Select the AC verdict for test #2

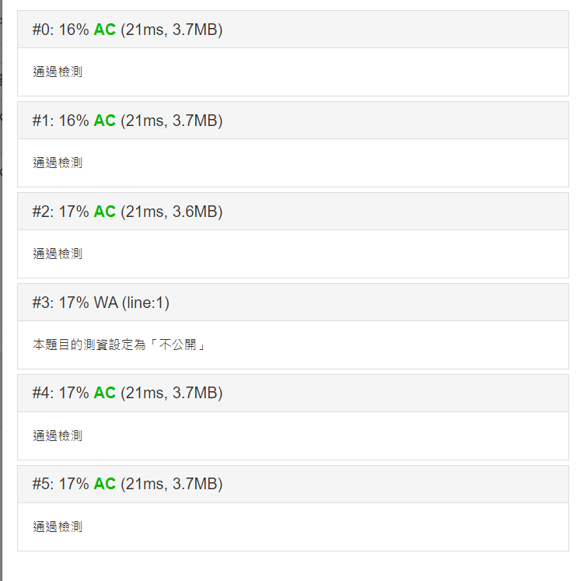pyautogui.click(x=104, y=212)
